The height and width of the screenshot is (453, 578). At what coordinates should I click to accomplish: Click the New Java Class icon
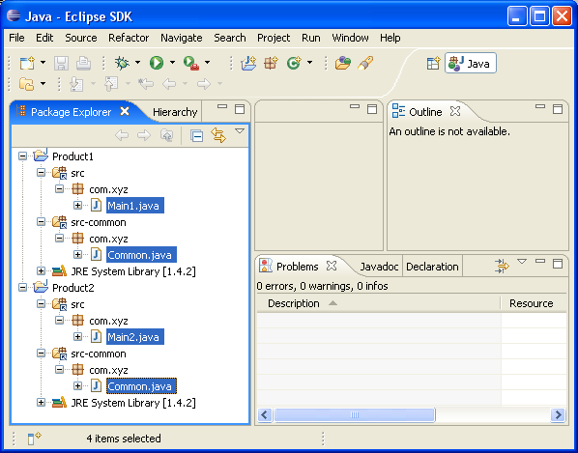(x=294, y=63)
